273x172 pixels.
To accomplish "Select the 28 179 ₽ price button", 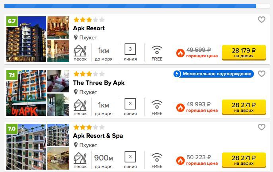I will tap(244, 53).
